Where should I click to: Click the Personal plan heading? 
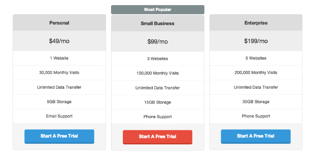pyautogui.click(x=59, y=23)
